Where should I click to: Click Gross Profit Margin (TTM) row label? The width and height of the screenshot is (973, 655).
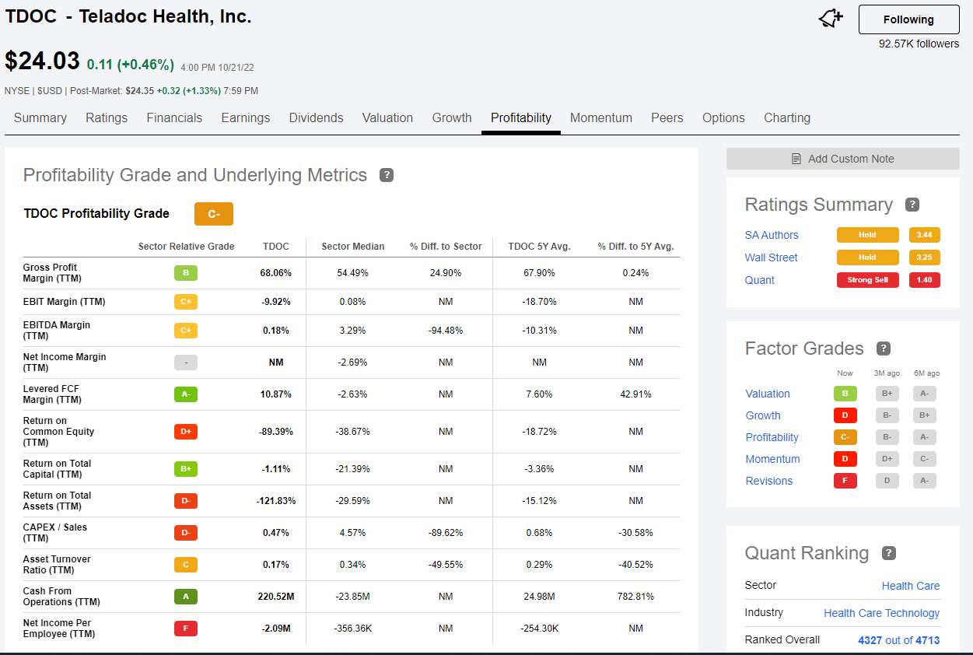(x=51, y=273)
